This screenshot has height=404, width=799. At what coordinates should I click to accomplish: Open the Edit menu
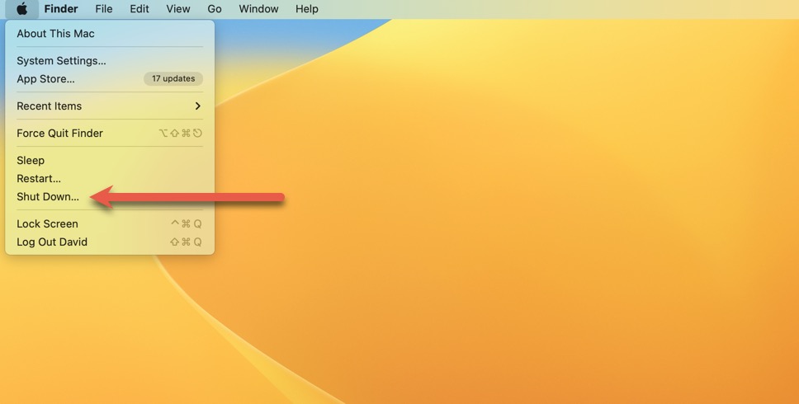click(x=139, y=8)
